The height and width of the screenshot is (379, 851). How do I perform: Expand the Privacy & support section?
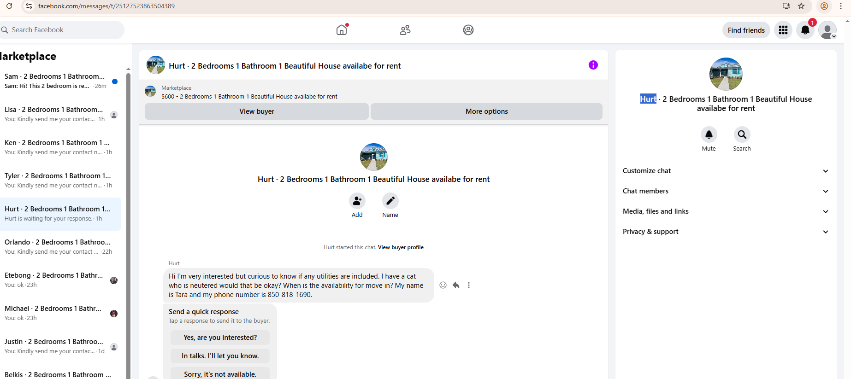(x=726, y=232)
